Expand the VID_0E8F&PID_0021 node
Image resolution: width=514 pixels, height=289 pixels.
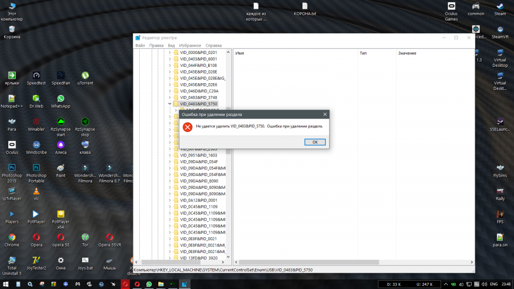pyautogui.click(x=170, y=239)
